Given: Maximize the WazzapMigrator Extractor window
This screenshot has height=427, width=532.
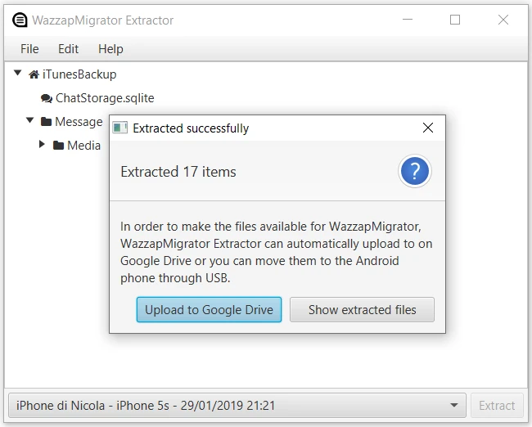Looking at the screenshot, I should point(455,20).
